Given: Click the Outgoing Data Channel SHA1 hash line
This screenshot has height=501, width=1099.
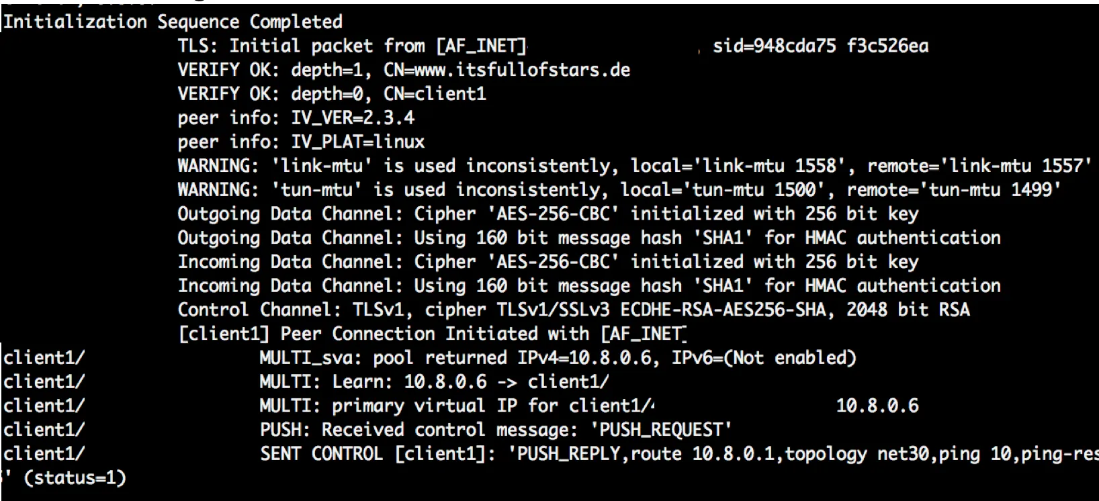Looking at the screenshot, I should (588, 238).
